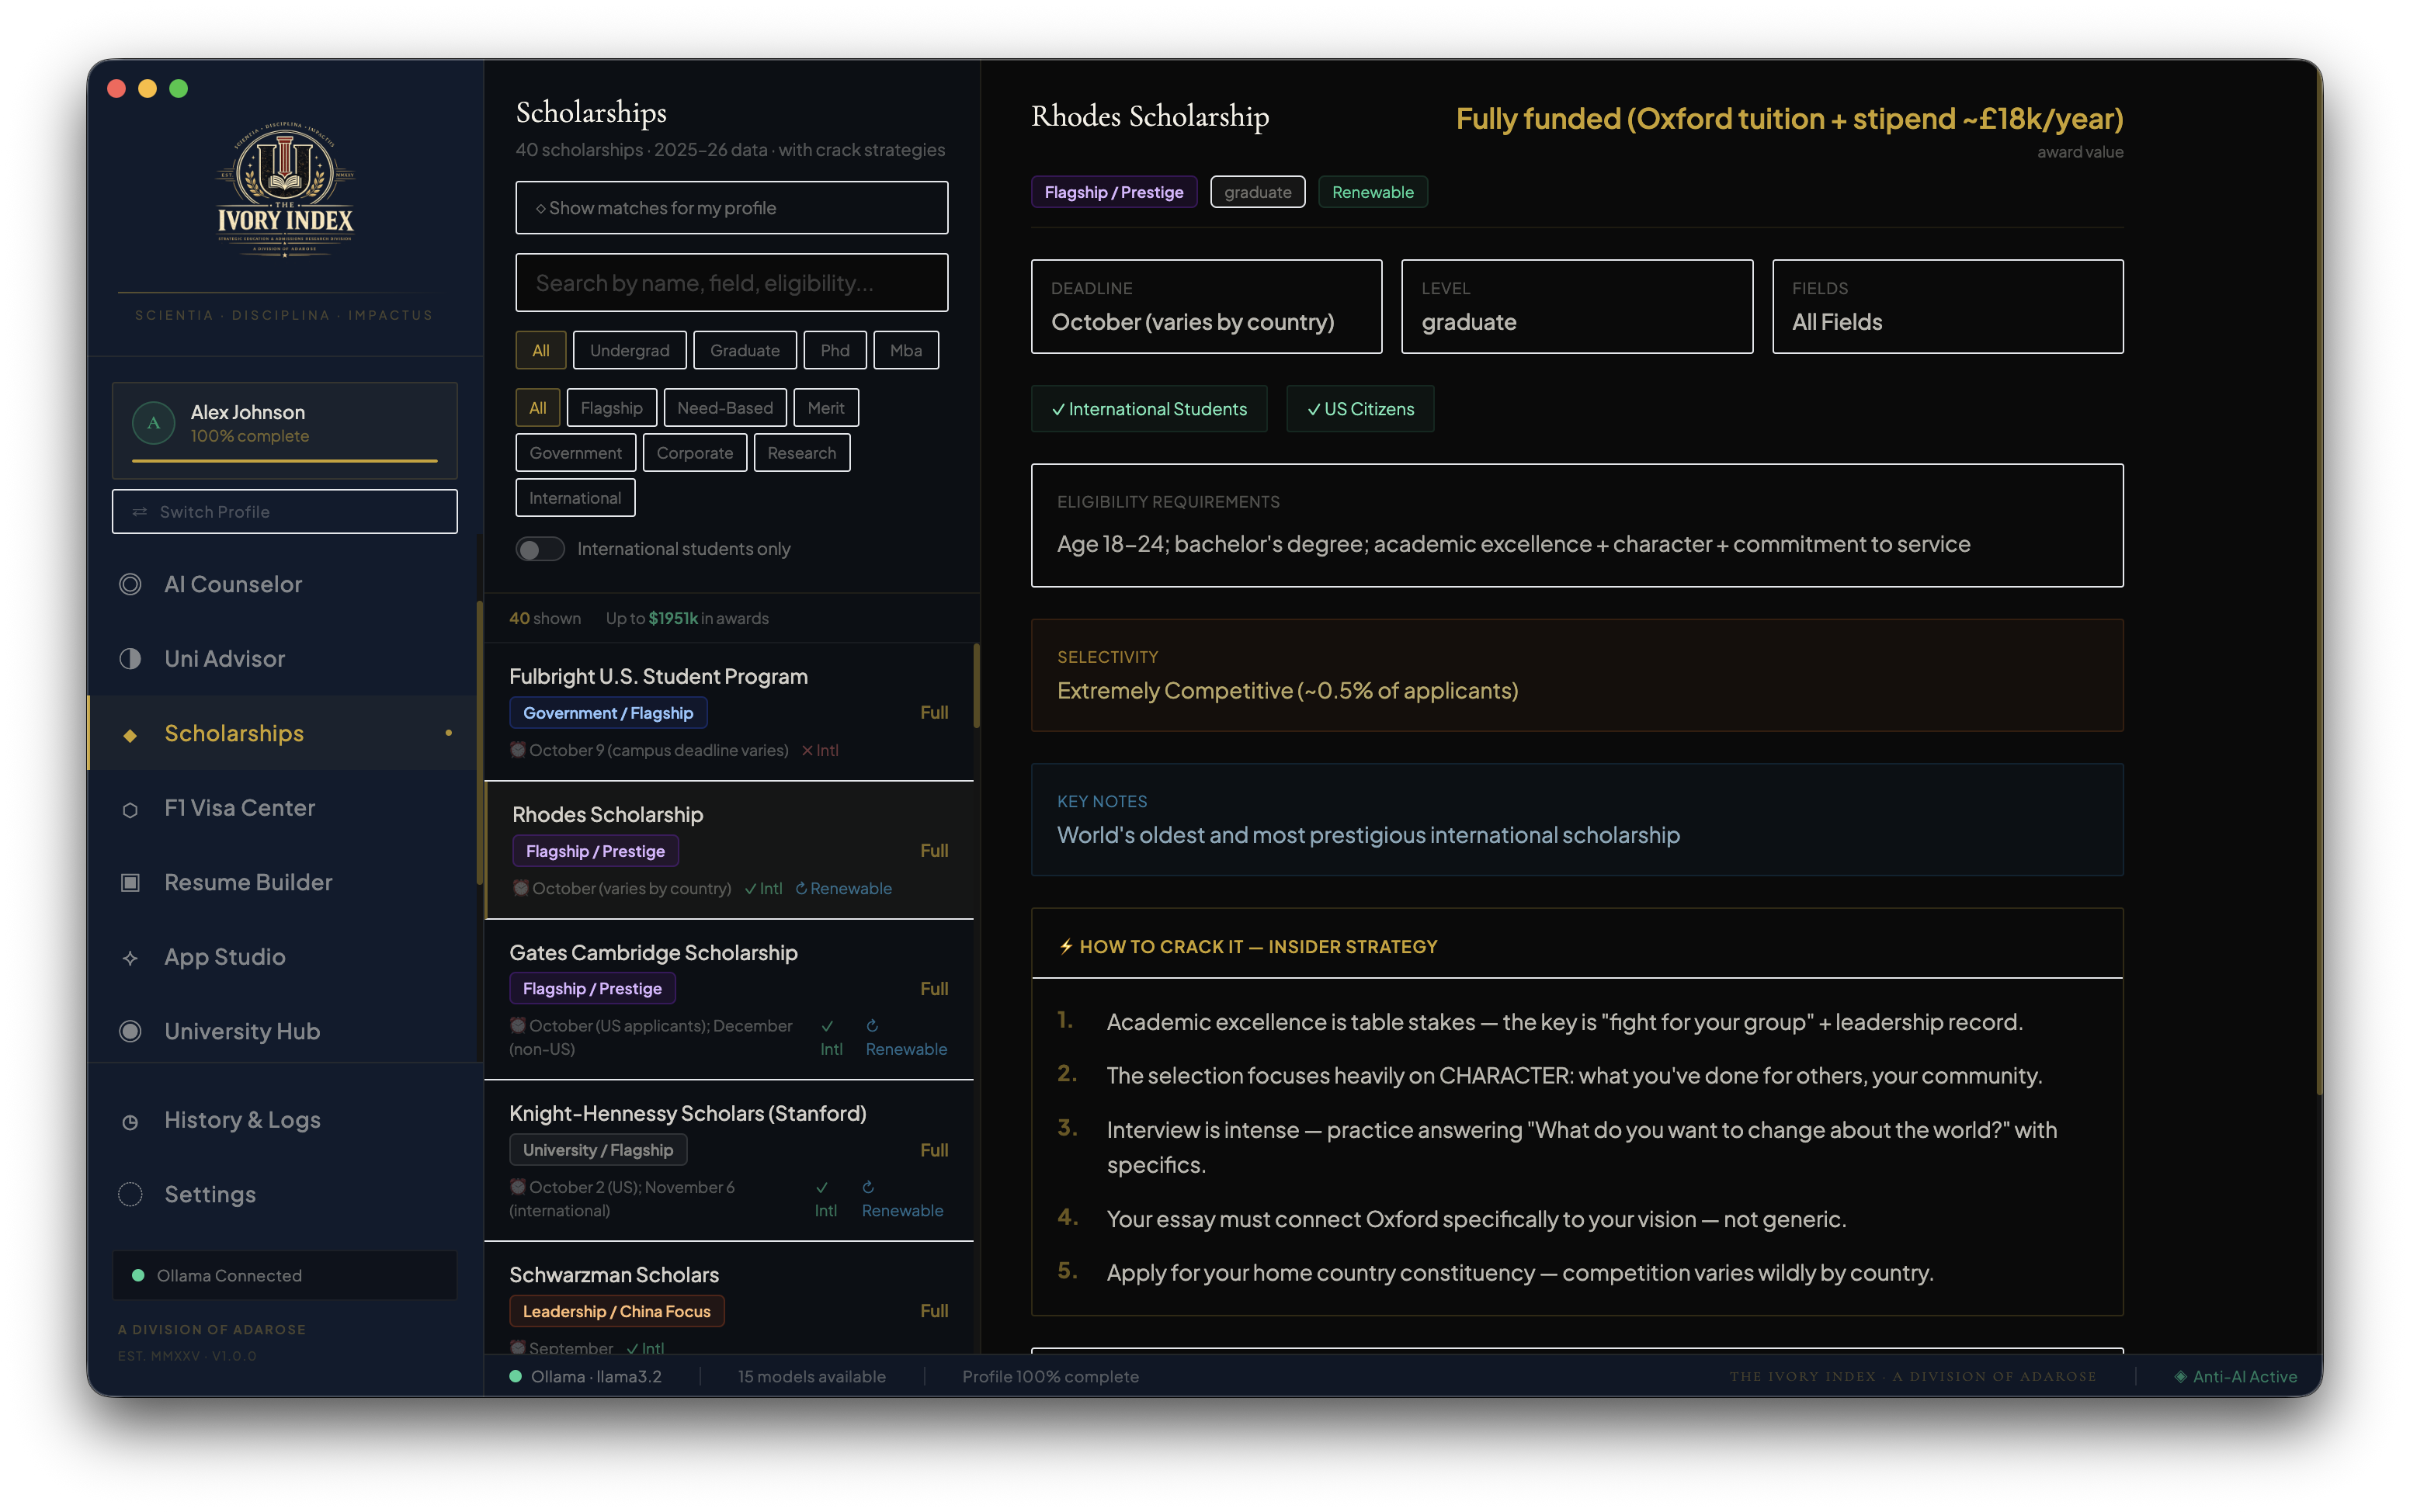The image size is (2410, 1512).
Task: Click the green dot beside Ollama llama3.2
Action: click(x=516, y=1376)
